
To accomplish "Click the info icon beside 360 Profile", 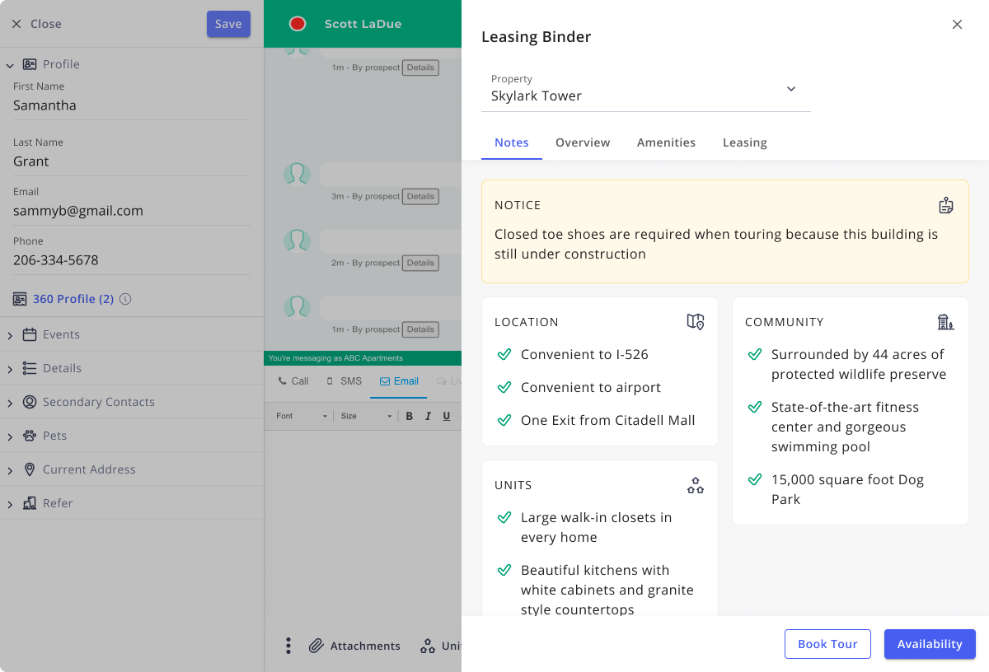I will (x=125, y=299).
